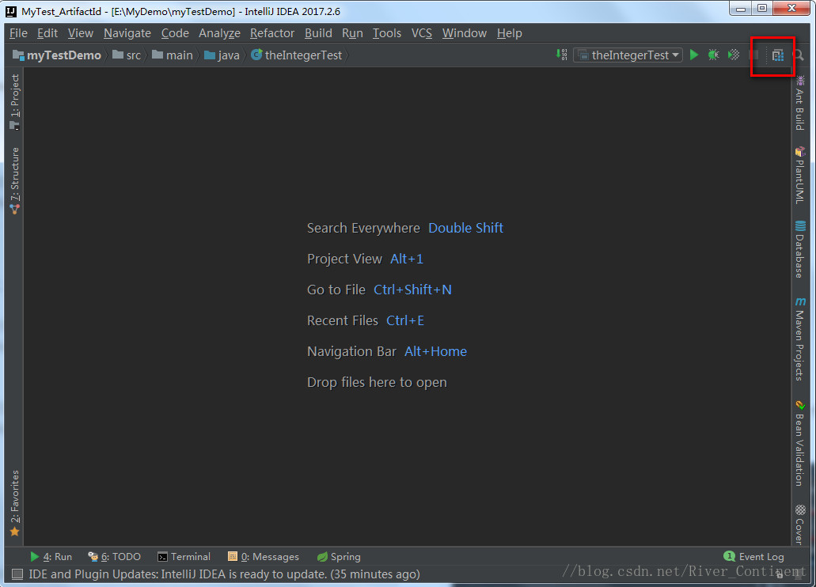Image resolution: width=816 pixels, height=587 pixels.
Task: Open the Analyze menu
Action: 219,33
